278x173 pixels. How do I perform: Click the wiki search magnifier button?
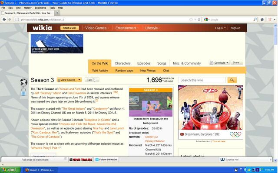coord(232,80)
